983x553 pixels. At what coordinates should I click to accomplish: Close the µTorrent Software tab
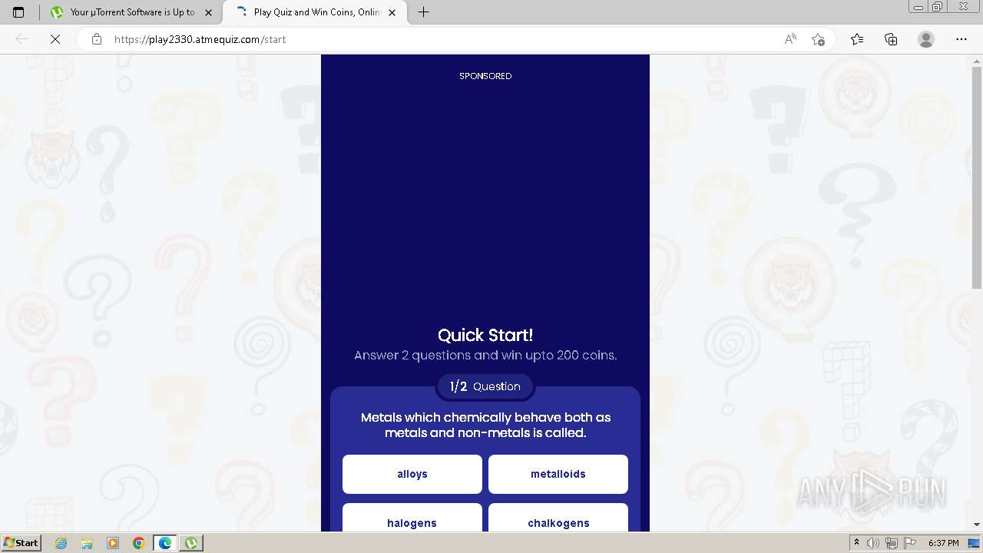pos(208,12)
